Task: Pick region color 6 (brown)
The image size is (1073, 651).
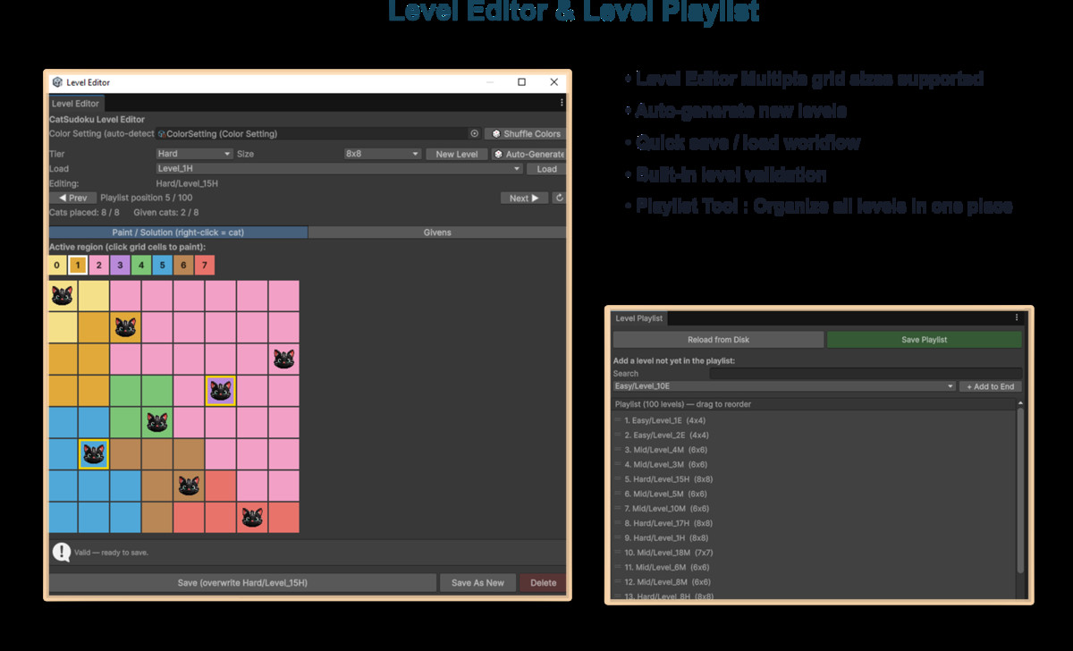Action: coord(183,266)
